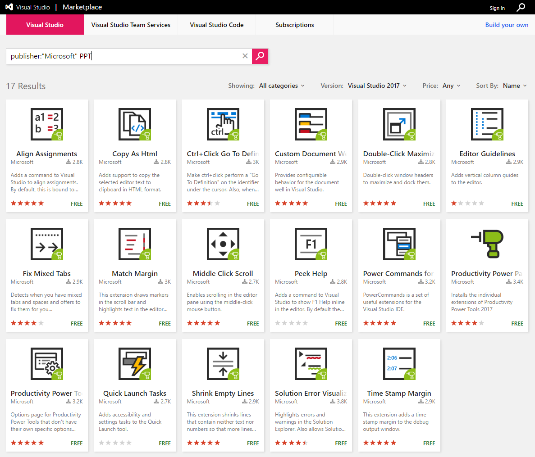Open the Align Assignments extension icon
The image size is (535, 457).
[x=47, y=124]
